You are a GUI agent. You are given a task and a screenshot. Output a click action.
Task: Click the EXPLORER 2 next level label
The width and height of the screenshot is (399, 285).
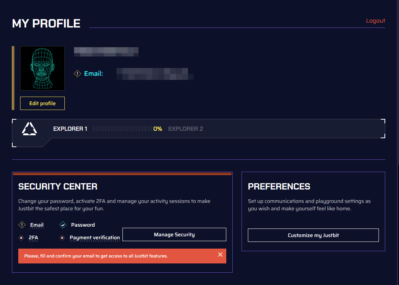185,129
